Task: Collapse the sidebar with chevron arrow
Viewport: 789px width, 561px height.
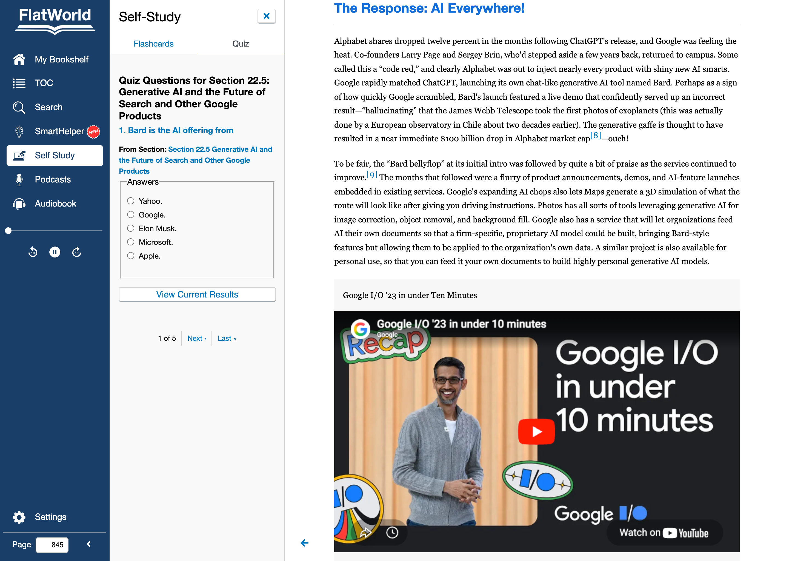Action: click(x=89, y=544)
